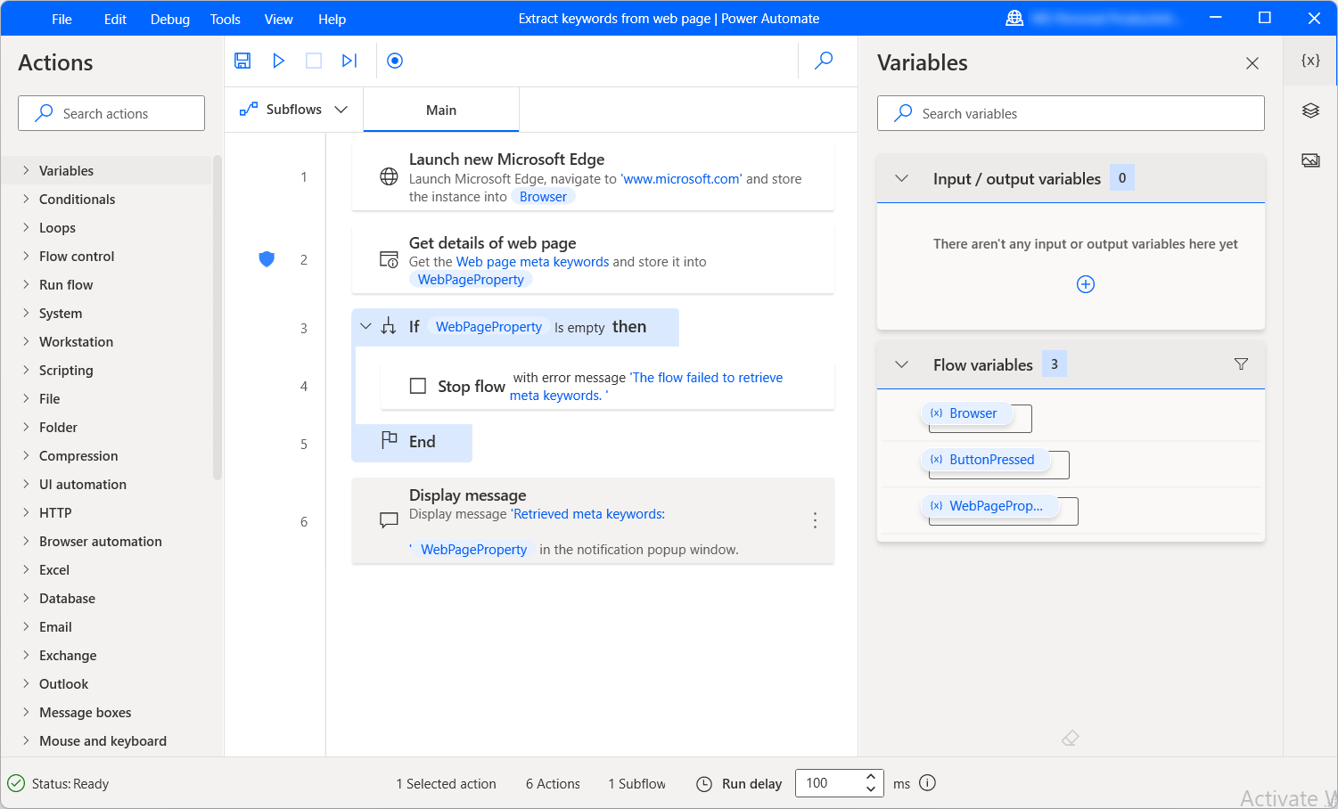The height and width of the screenshot is (809, 1338).
Task: Add a new input/output variable
Action: tap(1086, 284)
